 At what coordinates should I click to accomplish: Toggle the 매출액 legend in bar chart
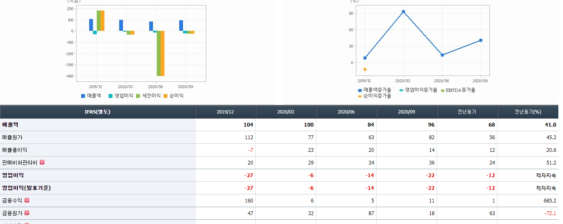(x=91, y=96)
